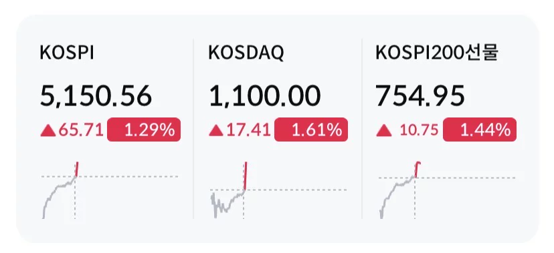The height and width of the screenshot is (253, 554).
Task: Click the KOSPI up-triangle icon
Action: (48, 131)
